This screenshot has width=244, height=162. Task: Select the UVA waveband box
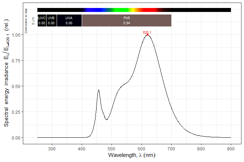click(69, 20)
